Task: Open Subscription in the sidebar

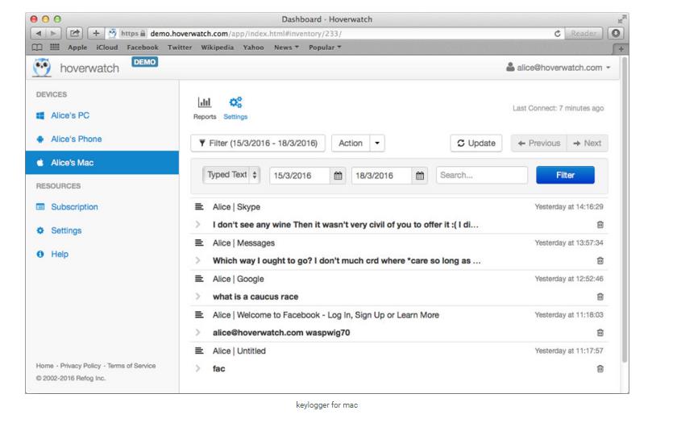Action: [74, 207]
